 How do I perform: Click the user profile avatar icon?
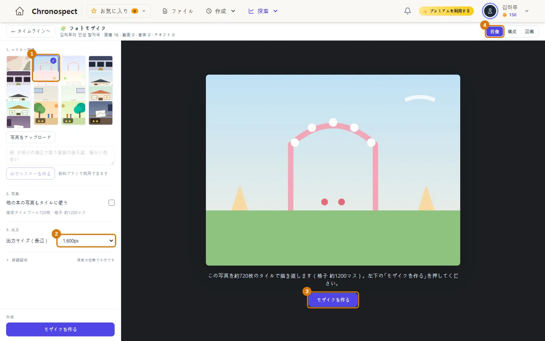click(x=490, y=11)
